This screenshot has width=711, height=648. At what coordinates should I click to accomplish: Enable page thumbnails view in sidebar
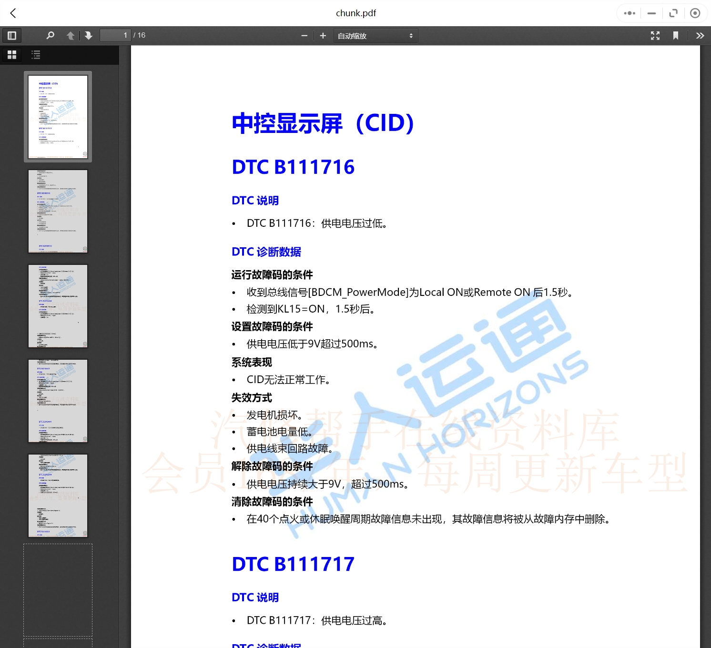[11, 54]
